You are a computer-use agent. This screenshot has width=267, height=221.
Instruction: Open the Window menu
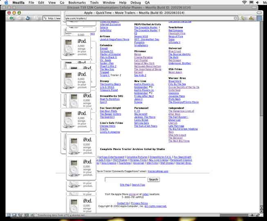[109, 2]
